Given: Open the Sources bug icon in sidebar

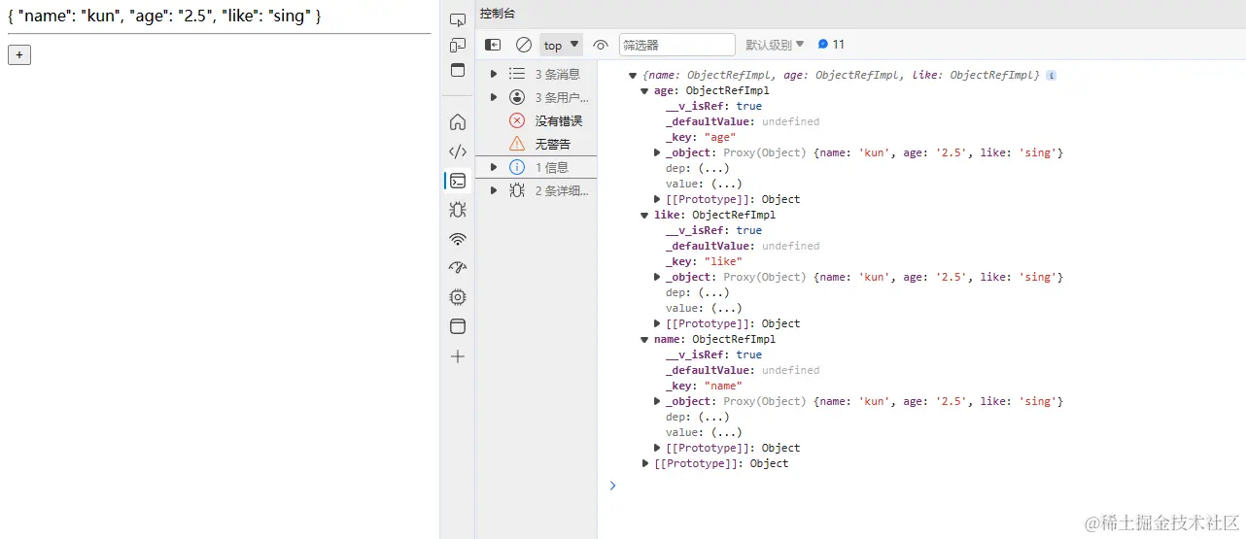Looking at the screenshot, I should [x=458, y=210].
